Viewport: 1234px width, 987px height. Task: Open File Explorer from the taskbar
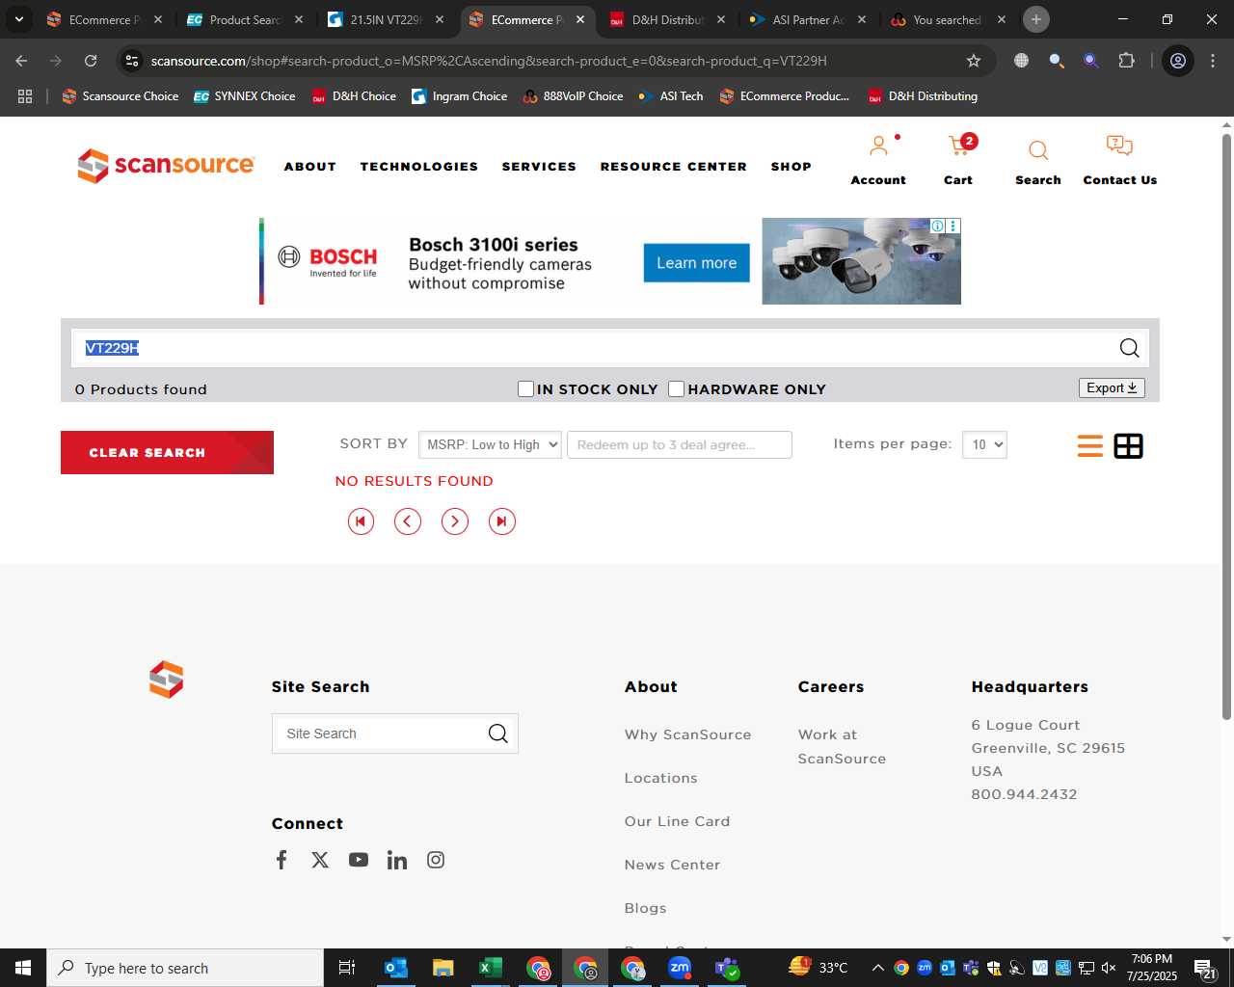443,968
